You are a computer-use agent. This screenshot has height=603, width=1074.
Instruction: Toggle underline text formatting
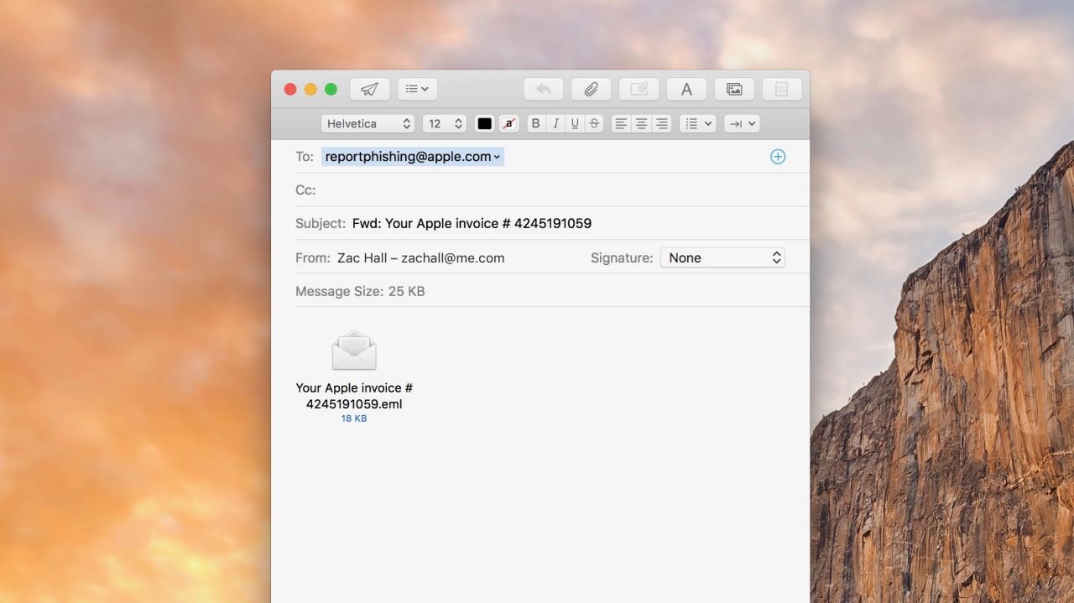point(575,123)
